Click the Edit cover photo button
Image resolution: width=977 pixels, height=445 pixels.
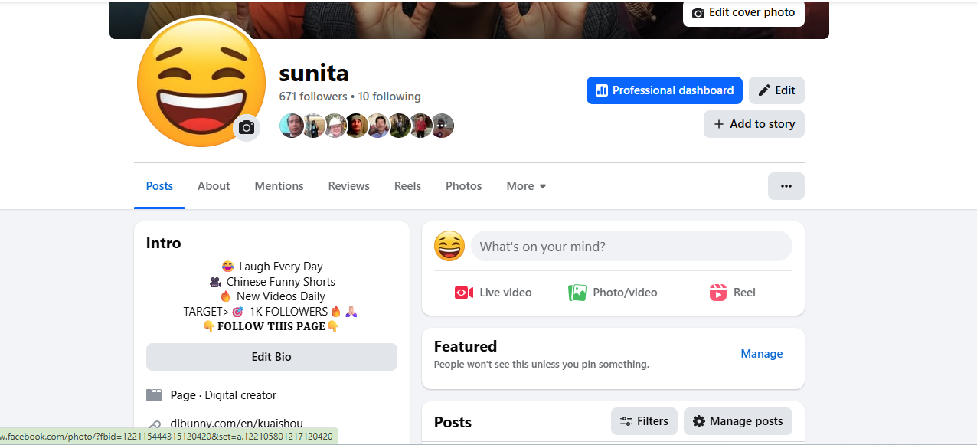tap(743, 13)
